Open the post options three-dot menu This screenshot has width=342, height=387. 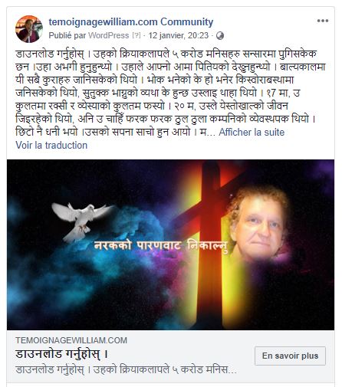[323, 21]
